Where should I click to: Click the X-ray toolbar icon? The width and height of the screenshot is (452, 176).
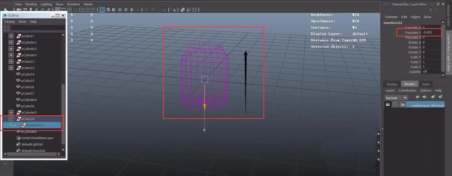[183, 10]
